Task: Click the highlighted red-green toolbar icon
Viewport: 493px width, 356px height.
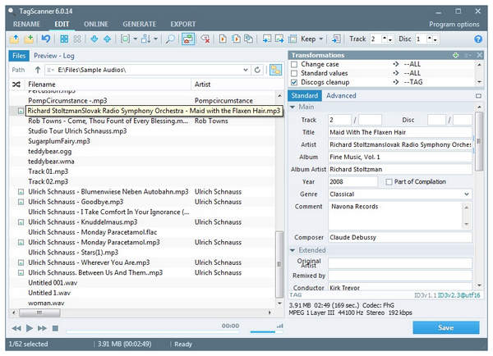Action: point(188,39)
